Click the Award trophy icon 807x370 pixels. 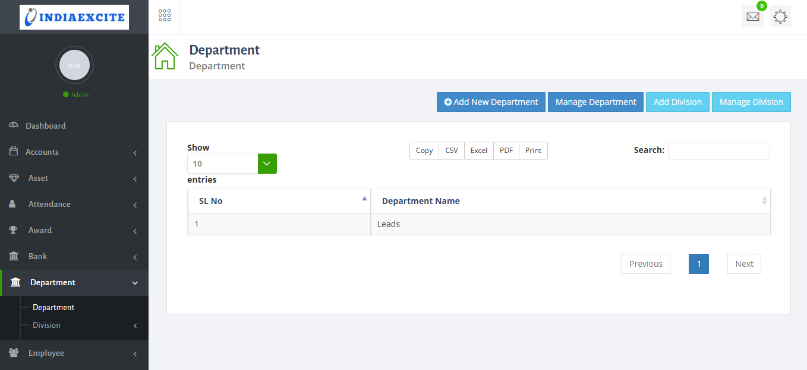tap(13, 230)
